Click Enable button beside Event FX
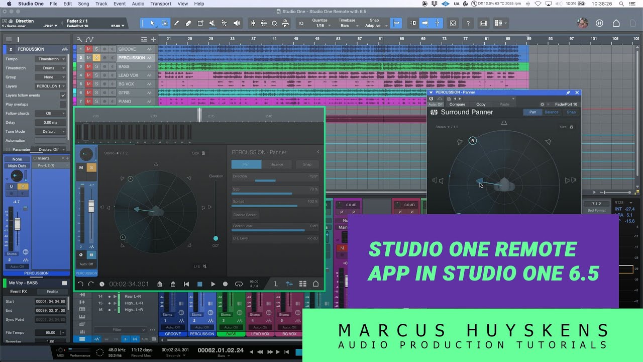Viewport: 643px width, 362px height. click(x=52, y=292)
